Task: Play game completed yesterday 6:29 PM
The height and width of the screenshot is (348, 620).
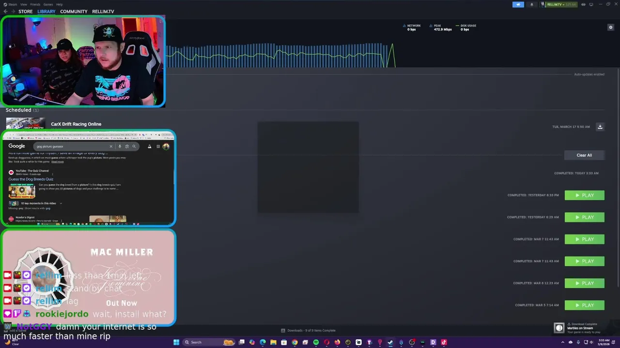Action: (x=585, y=217)
